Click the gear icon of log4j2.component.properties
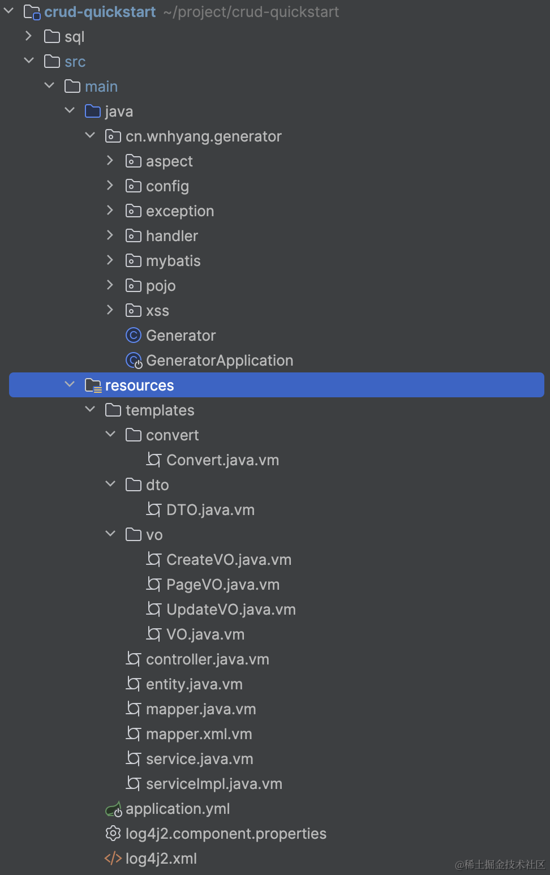The width and height of the screenshot is (550, 875). pyautogui.click(x=113, y=834)
